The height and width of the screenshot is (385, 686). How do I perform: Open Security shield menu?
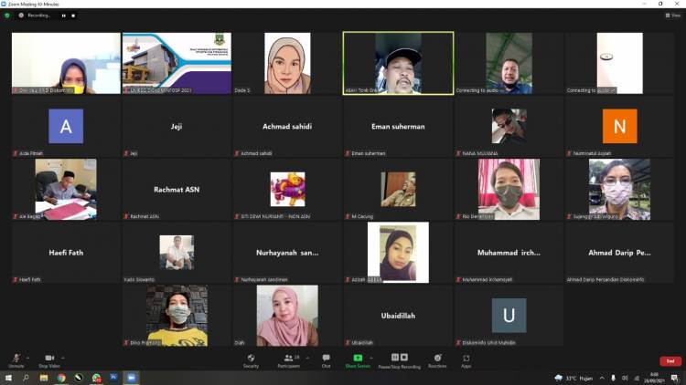pyautogui.click(x=252, y=360)
